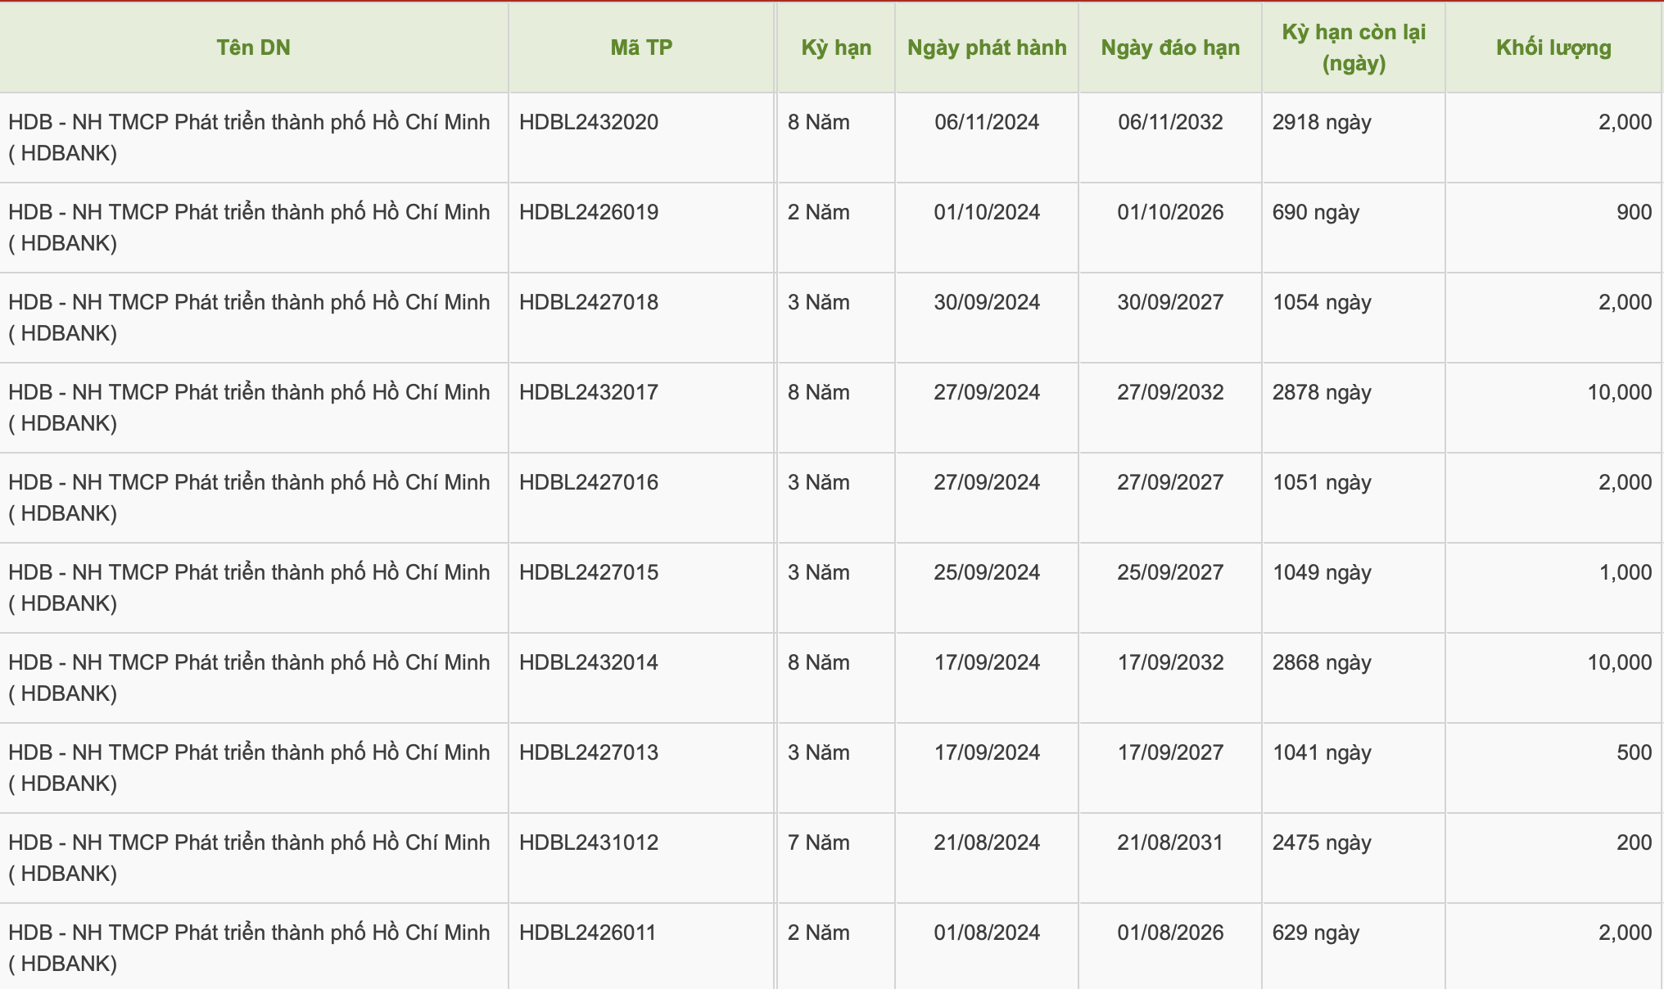
Task: Click remaining term 1051 ngày
Action: [1322, 483]
